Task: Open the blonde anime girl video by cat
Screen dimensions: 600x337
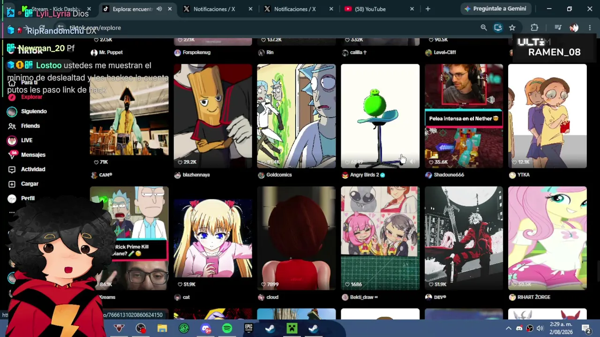Action: tap(213, 238)
